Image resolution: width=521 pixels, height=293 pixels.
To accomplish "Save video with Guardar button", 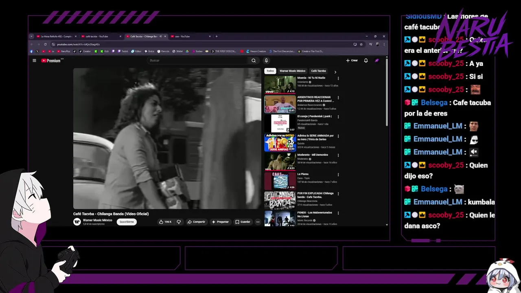I will (x=243, y=222).
